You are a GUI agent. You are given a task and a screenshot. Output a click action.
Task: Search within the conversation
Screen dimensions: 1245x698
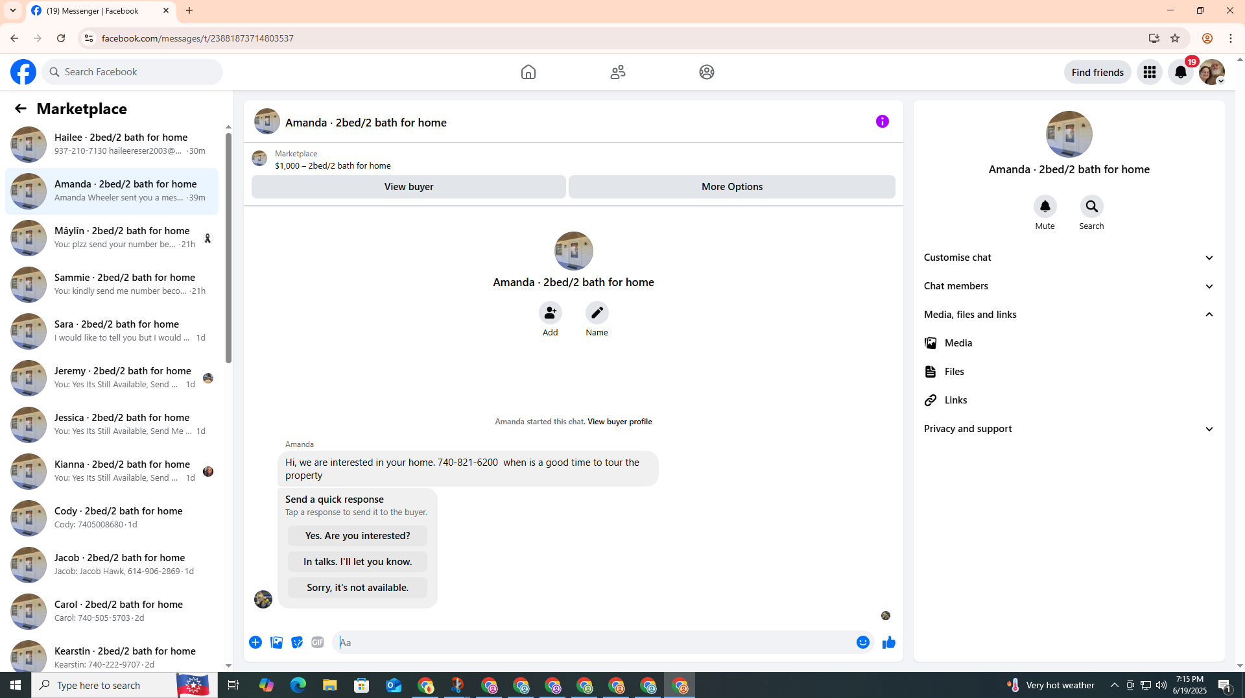[1091, 206]
